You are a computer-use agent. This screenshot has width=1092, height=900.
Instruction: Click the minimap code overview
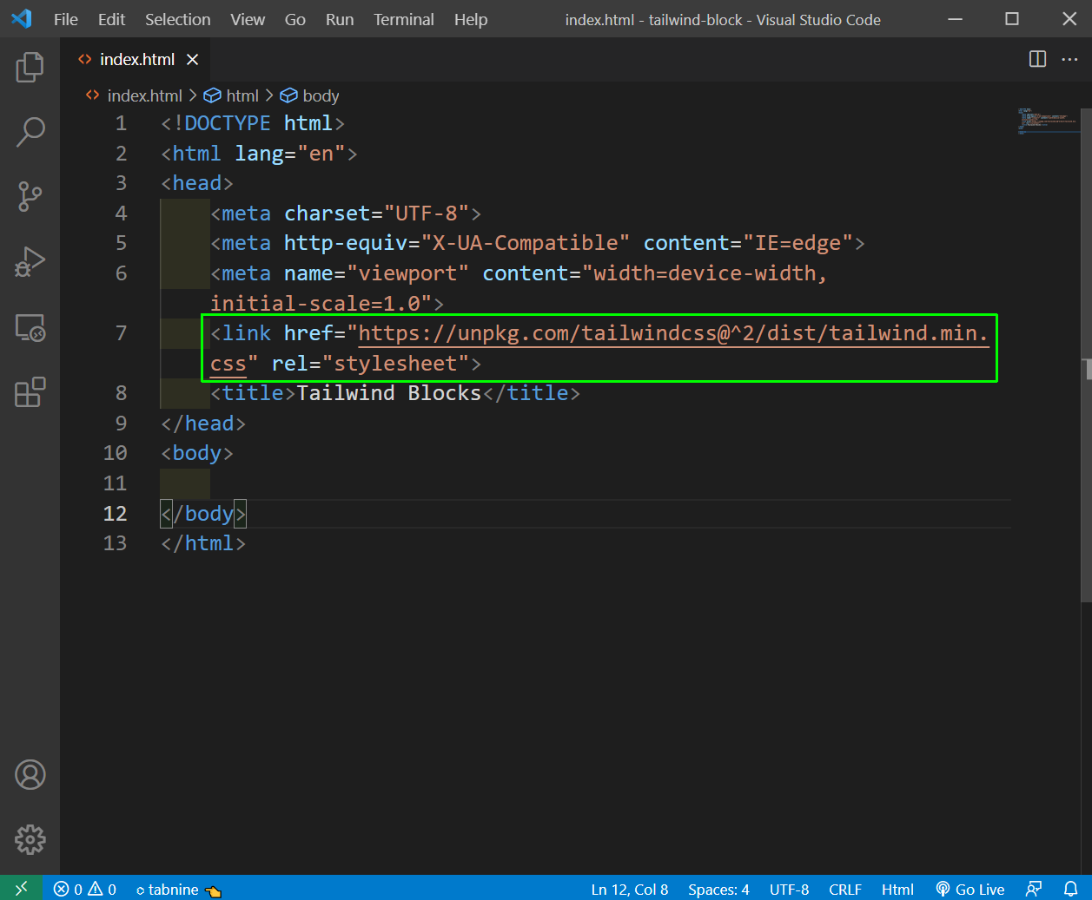click(x=1049, y=120)
